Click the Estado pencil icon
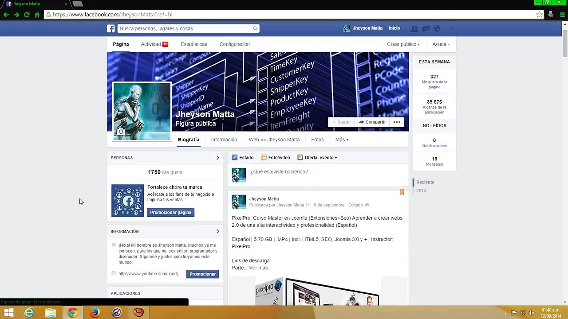The image size is (568, 319). tap(235, 157)
